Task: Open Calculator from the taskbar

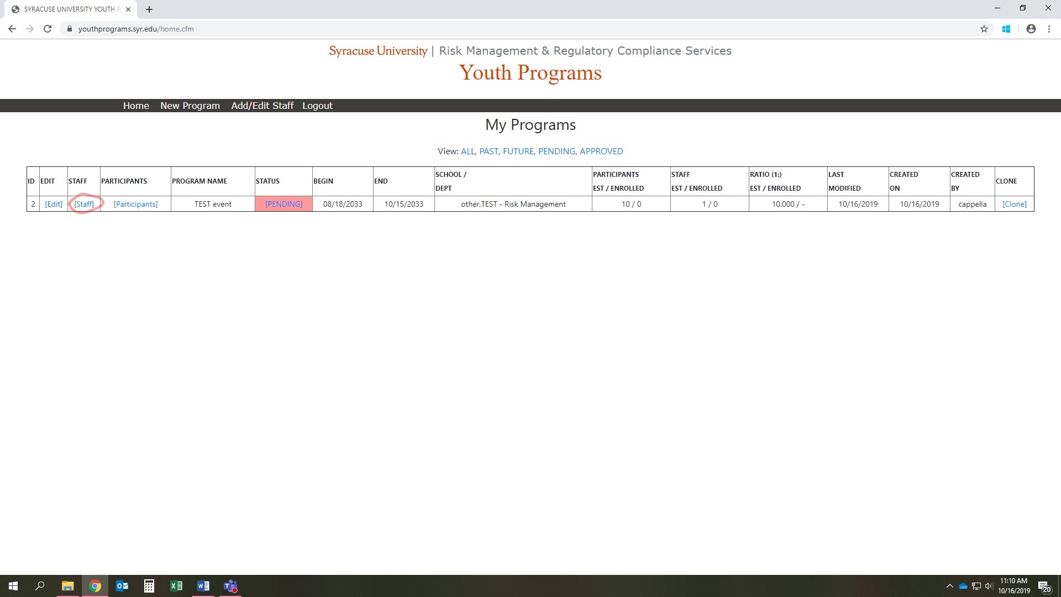Action: point(149,586)
